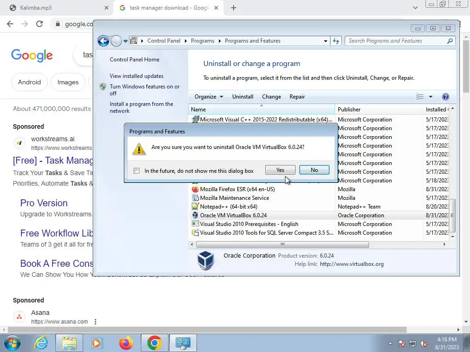This screenshot has width=470, height=352.
Task: Click Repair in the toolbar
Action: click(297, 97)
